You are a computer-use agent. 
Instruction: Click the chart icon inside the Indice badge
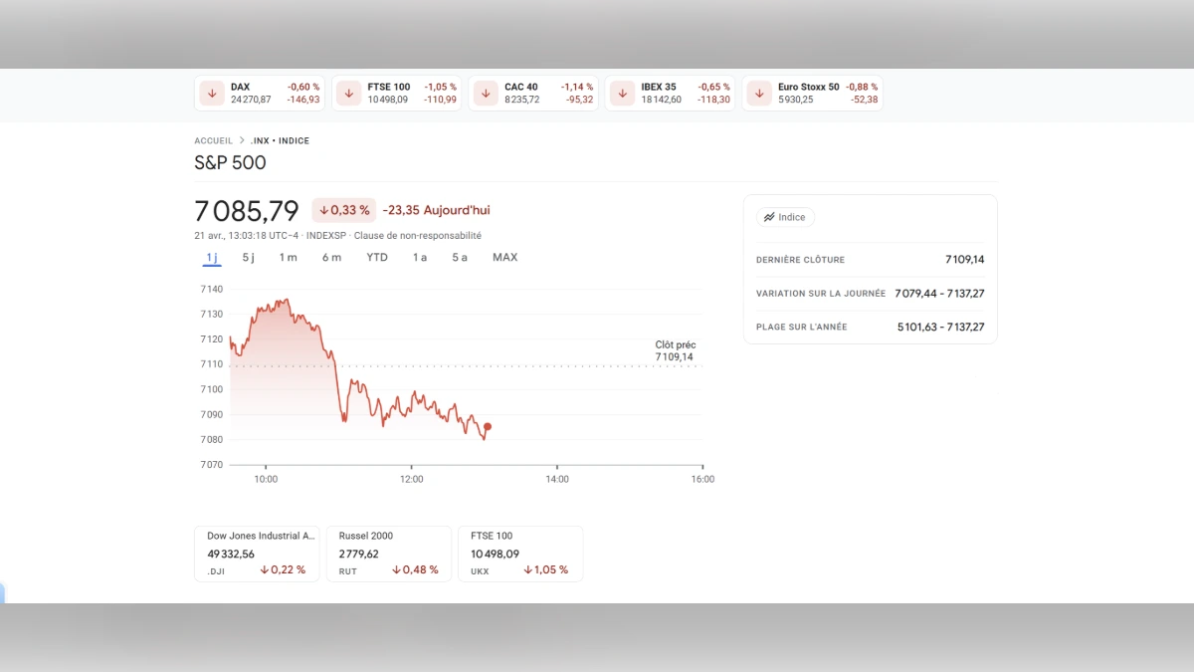click(768, 216)
